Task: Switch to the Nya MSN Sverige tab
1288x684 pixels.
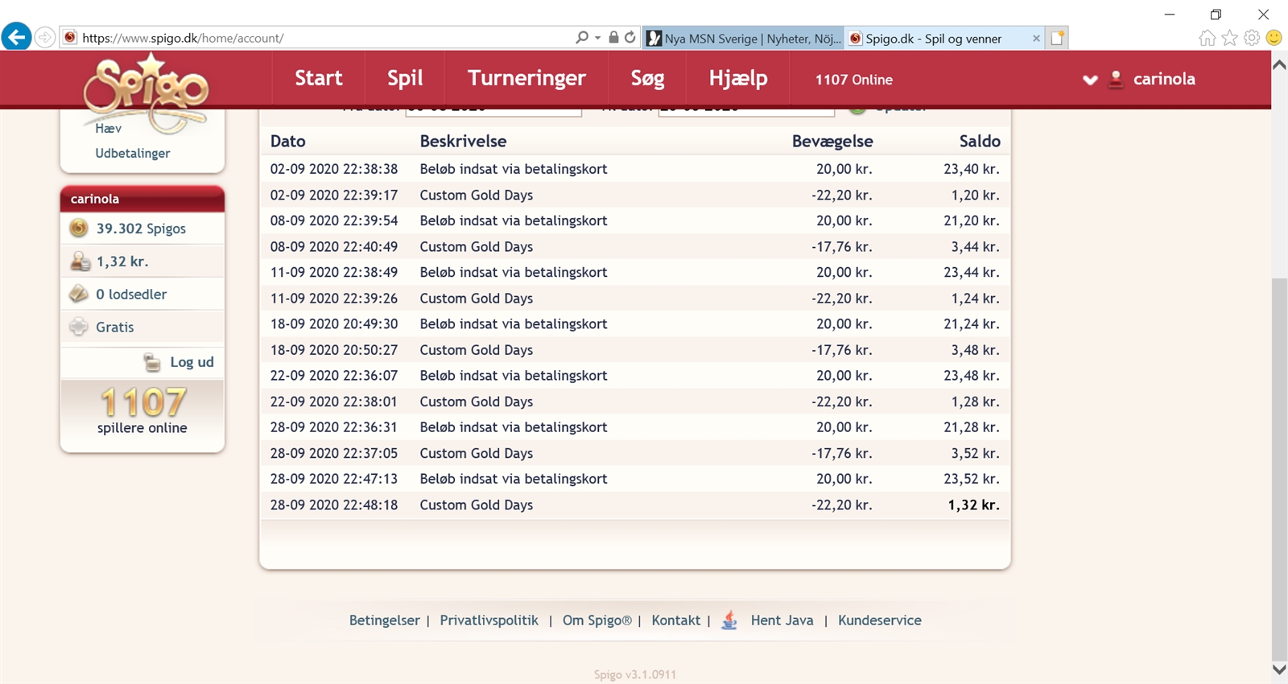Action: pyautogui.click(x=743, y=38)
